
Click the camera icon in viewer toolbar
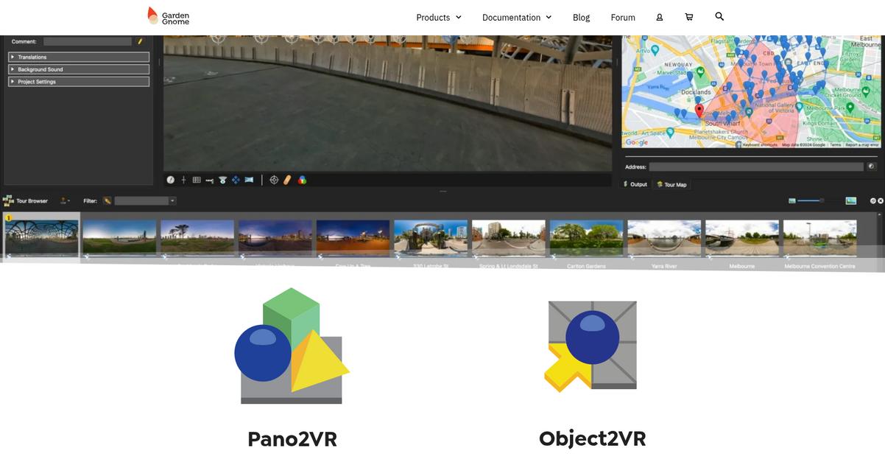click(222, 180)
